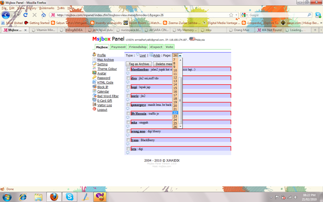The image size is (323, 202).
Task: Go back with the Firefox back arrow
Action: click(x=6, y=15)
